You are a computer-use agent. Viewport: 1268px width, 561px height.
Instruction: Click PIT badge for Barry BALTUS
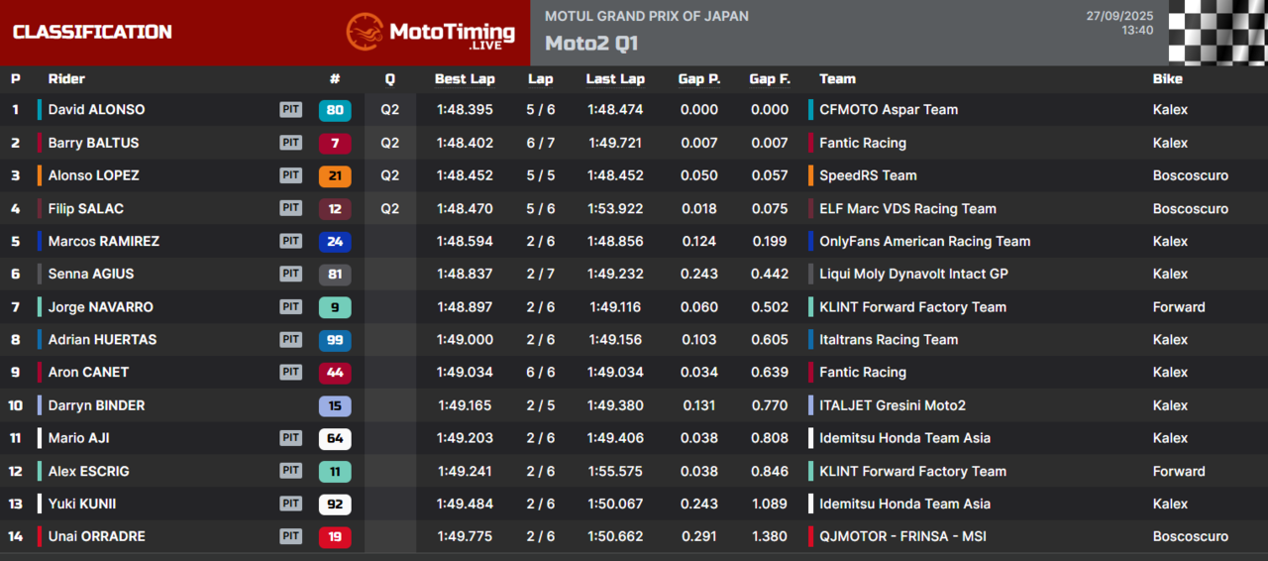pyautogui.click(x=290, y=143)
